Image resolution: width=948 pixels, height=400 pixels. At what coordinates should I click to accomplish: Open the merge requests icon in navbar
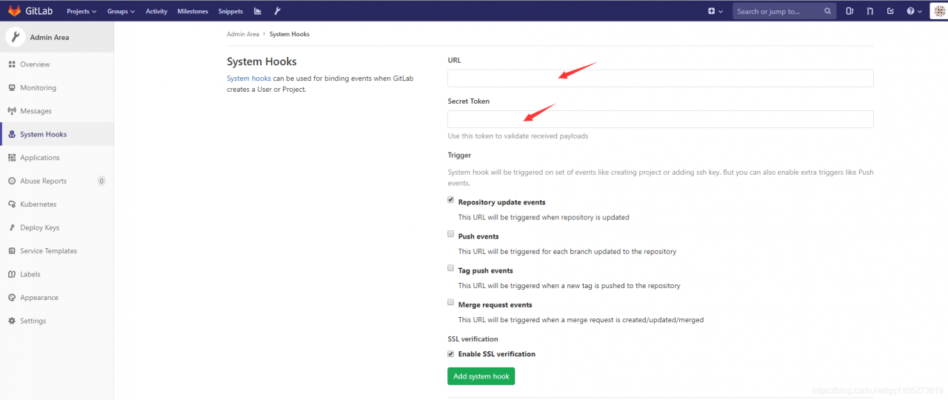click(870, 11)
